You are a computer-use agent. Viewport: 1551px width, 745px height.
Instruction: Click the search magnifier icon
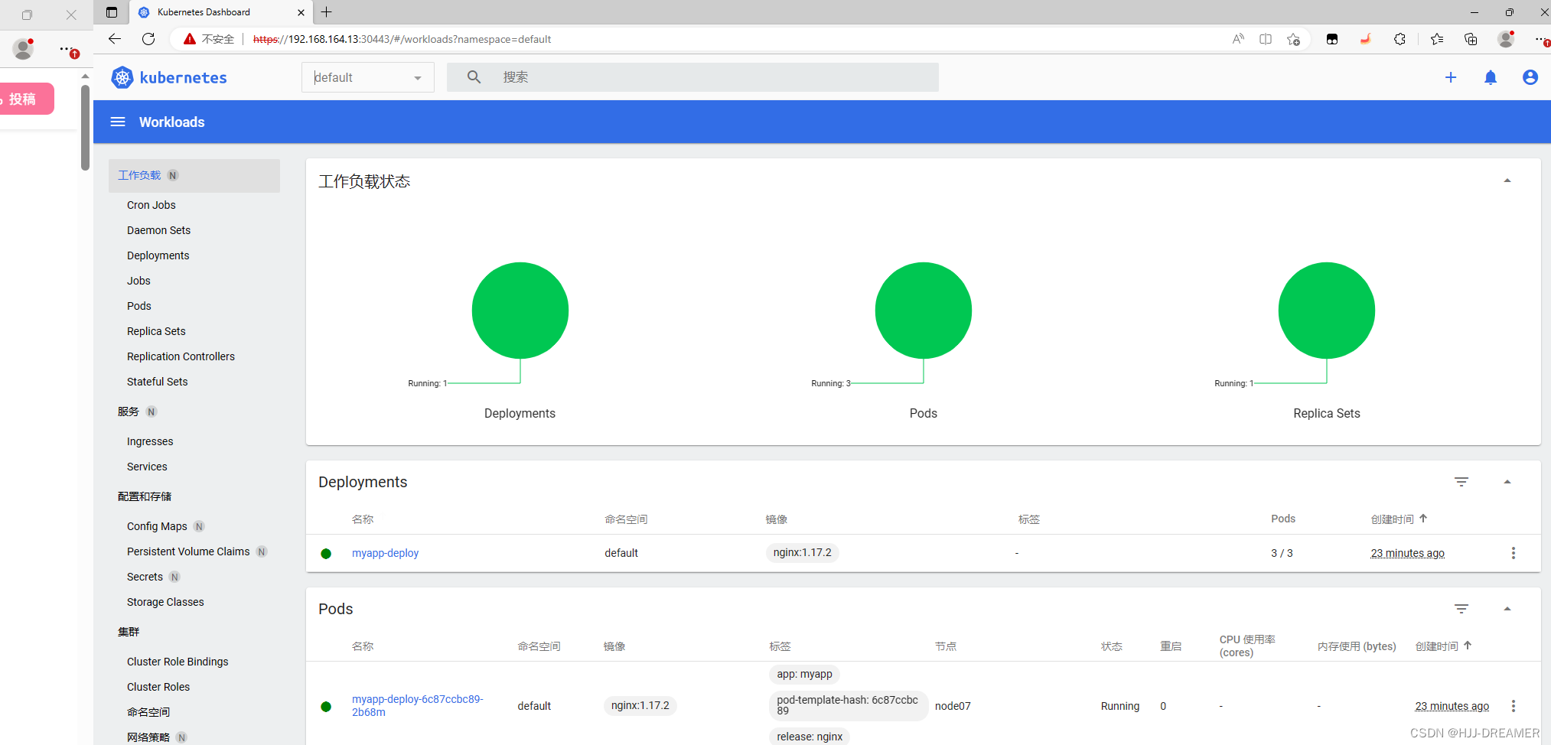[x=474, y=76]
